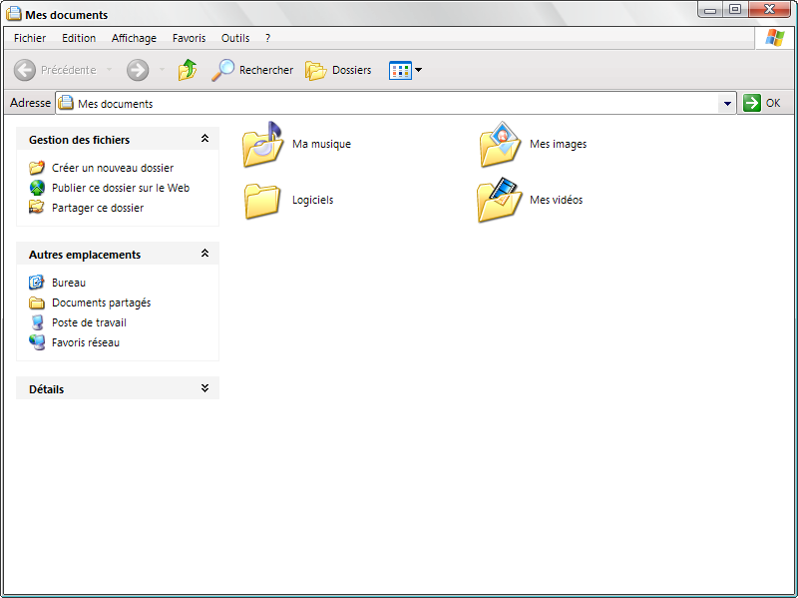798x598 pixels.
Task: Click the Mes images label
Action: 558,144
